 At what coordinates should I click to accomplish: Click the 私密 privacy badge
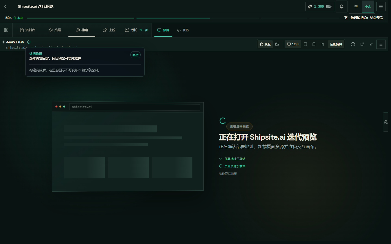(135, 55)
